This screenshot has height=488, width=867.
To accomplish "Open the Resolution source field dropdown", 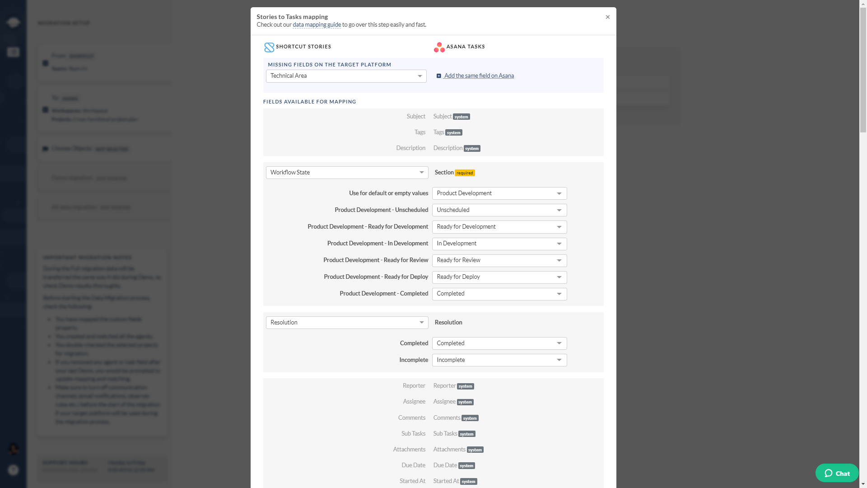I will point(347,323).
